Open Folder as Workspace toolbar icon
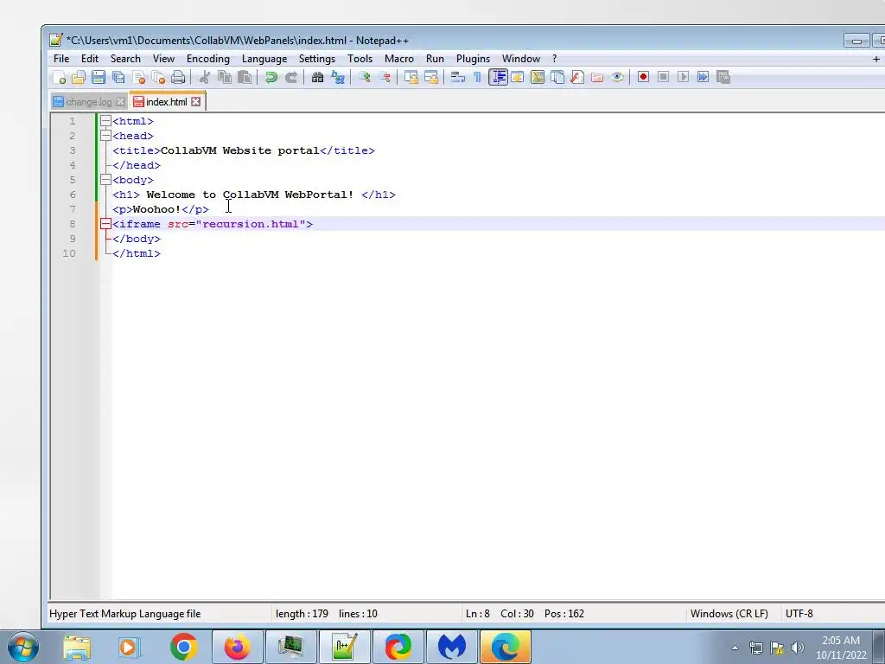The width and height of the screenshot is (885, 664). [597, 77]
